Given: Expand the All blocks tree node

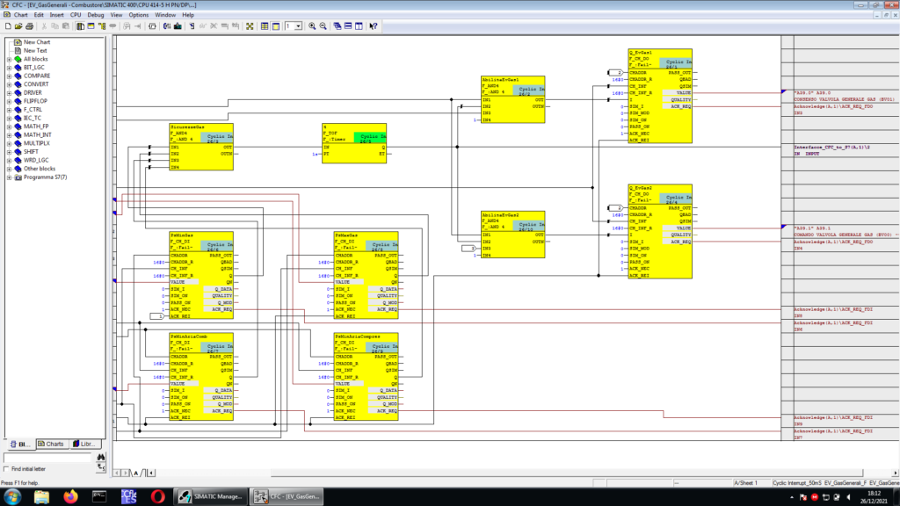Looking at the screenshot, I should pyautogui.click(x=9, y=59).
